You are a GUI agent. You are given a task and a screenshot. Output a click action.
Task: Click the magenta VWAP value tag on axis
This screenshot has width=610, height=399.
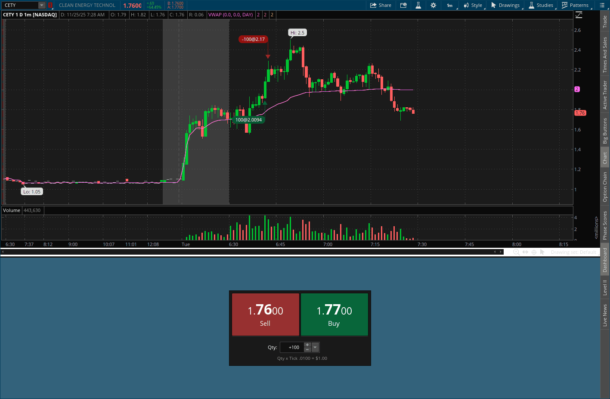[577, 89]
